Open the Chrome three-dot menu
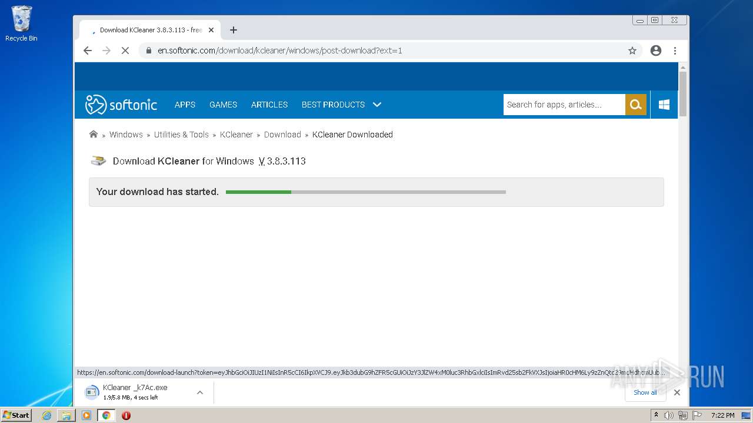The height and width of the screenshot is (423, 753). tap(675, 51)
